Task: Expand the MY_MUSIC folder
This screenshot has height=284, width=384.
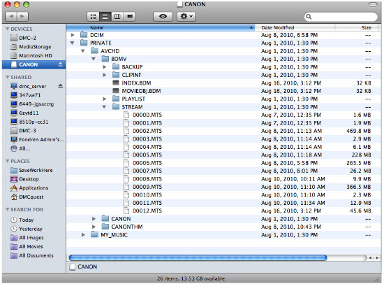Action: click(x=83, y=235)
